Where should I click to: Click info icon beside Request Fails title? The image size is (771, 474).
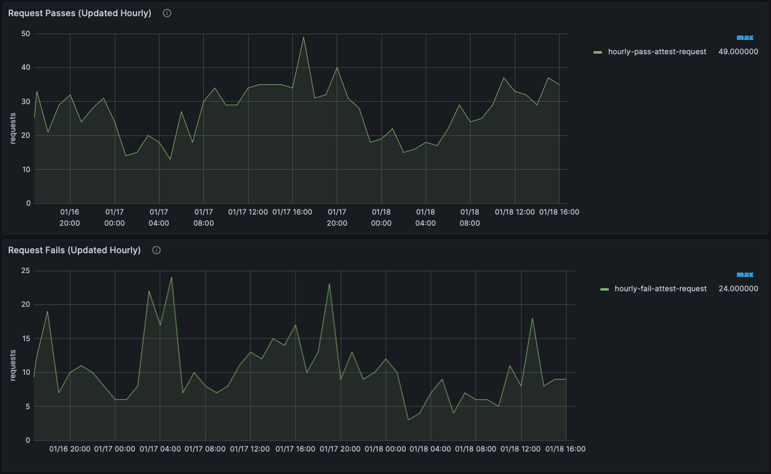click(156, 250)
